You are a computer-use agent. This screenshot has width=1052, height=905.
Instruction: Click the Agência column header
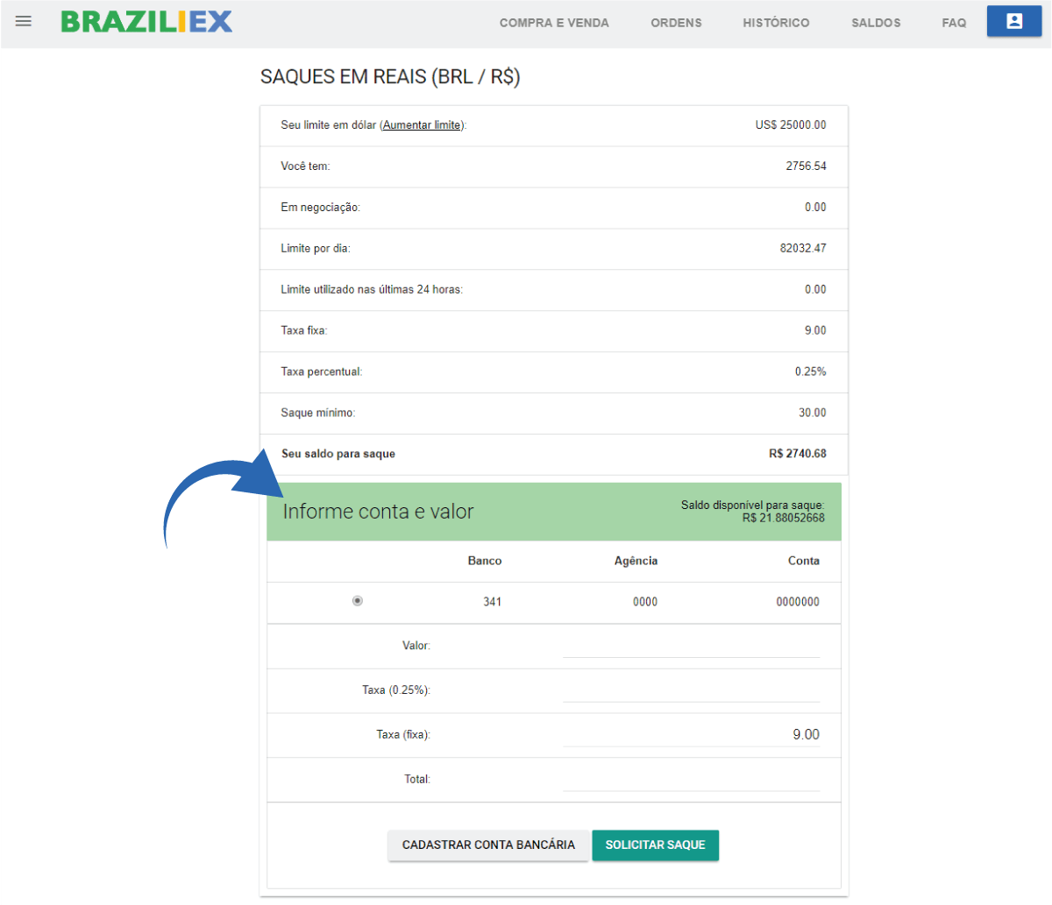pyautogui.click(x=636, y=561)
